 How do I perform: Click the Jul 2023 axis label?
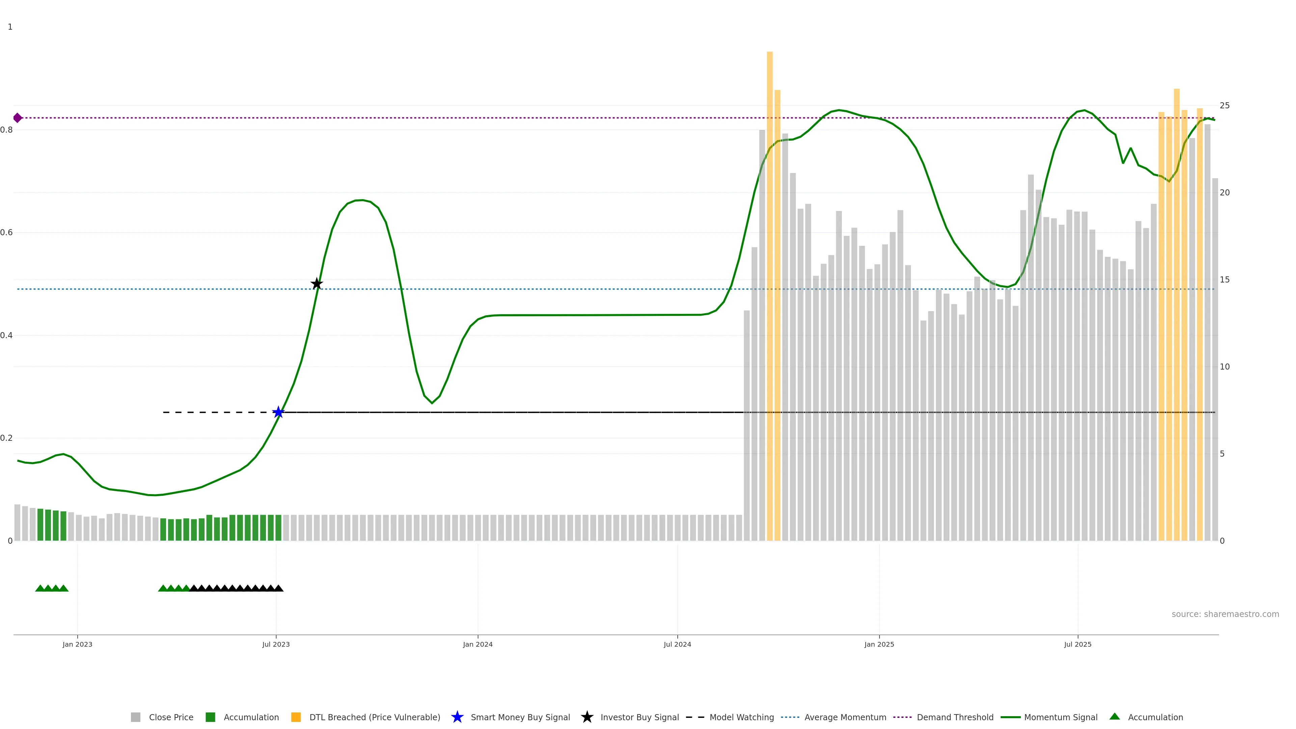coord(276,644)
